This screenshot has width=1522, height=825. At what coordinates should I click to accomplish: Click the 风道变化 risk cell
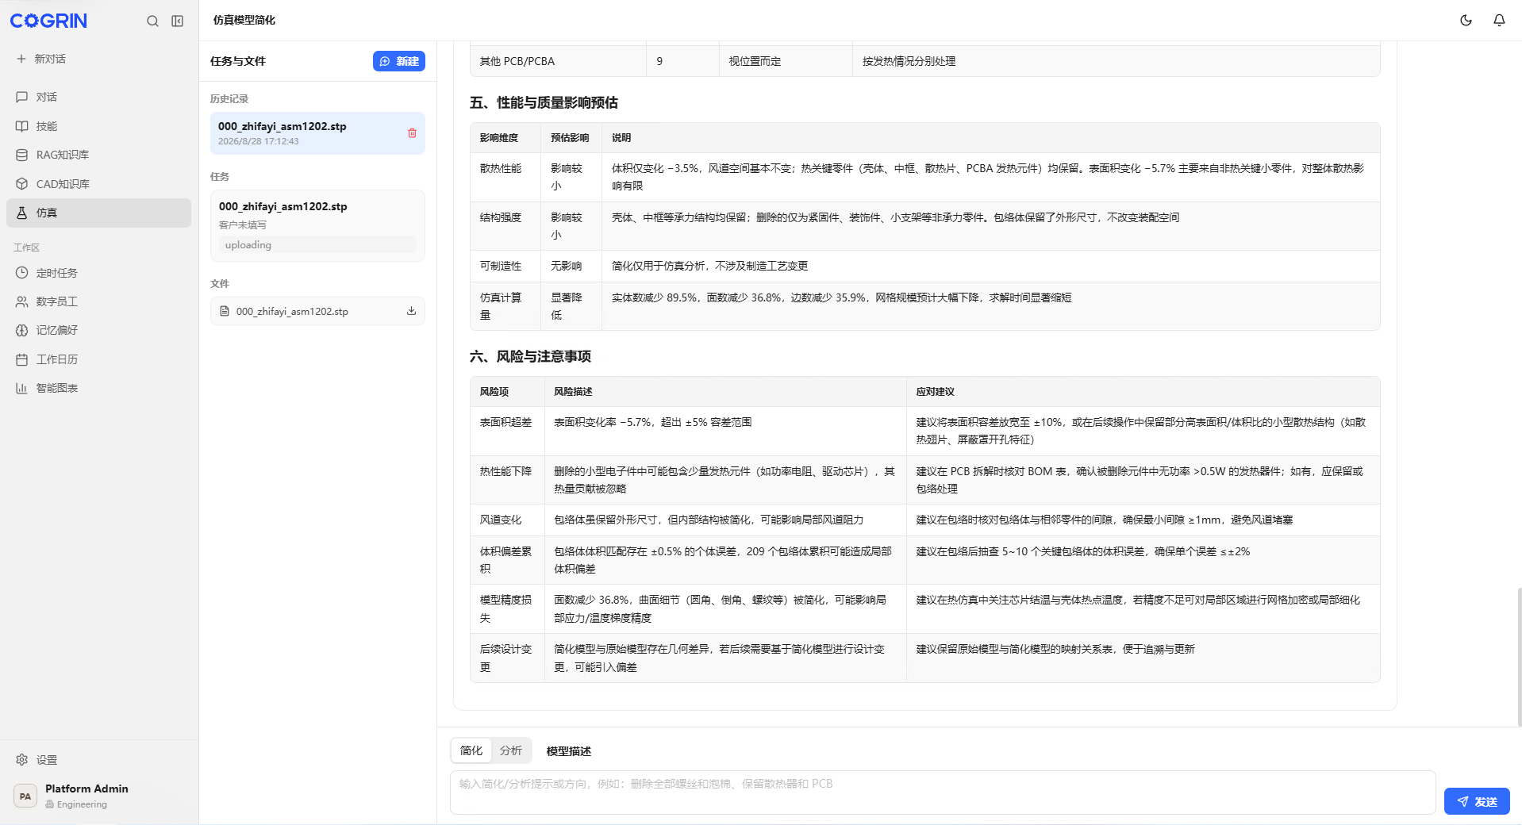point(506,520)
